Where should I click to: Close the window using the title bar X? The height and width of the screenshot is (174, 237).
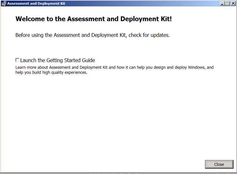[x=233, y=3]
